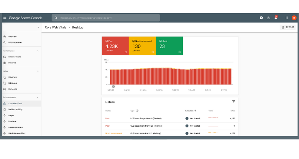Collapse the Enhancements section

coord(38,97)
